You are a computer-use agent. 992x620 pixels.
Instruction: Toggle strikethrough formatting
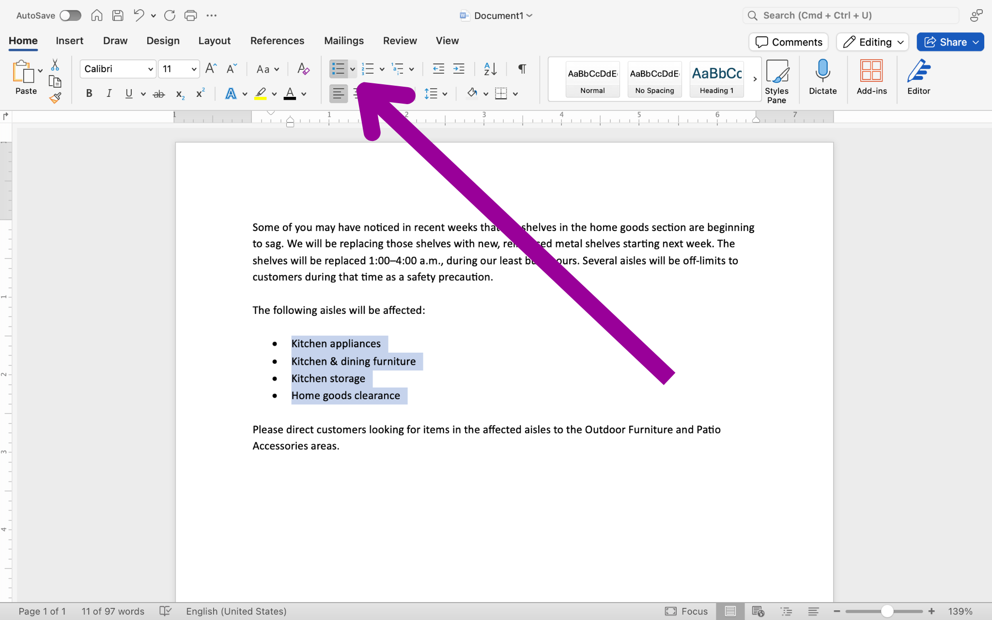coord(159,94)
